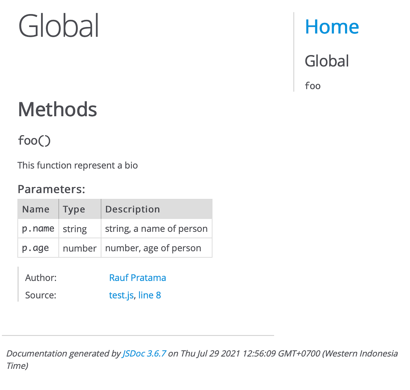Click the Description column header
Viewport: 410px width, 390px height.
pyautogui.click(x=156, y=209)
